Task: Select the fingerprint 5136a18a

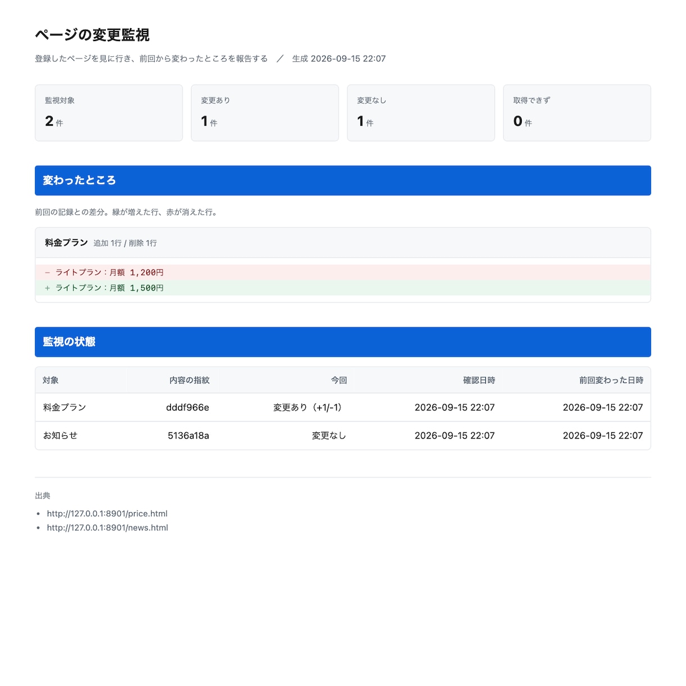Action: [x=188, y=435]
